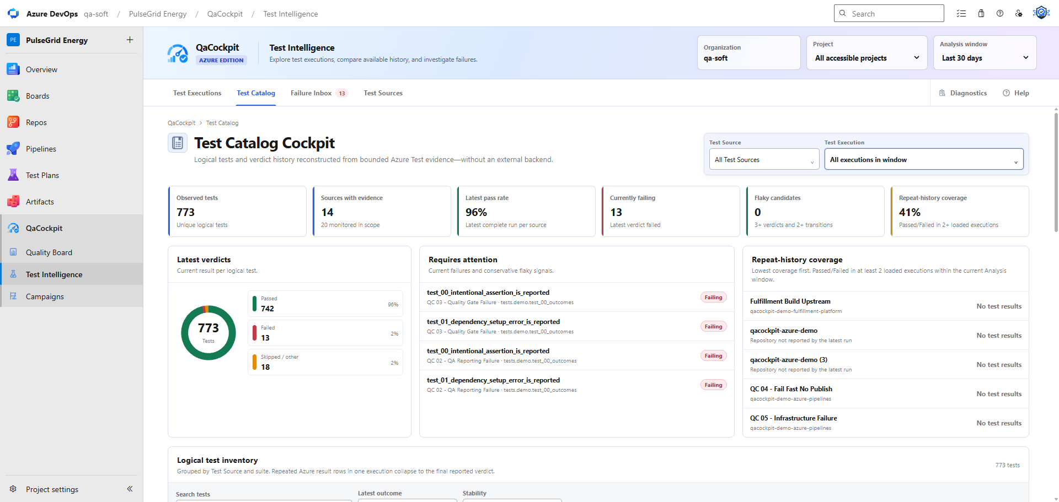Click the page vertical scrollbar
This screenshot has height=502, width=1059.
(1056, 172)
